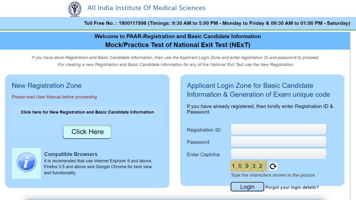Click the Internet Explorer 9 browser recommendation text
Image resolution: width=356 pixels, height=200 pixels.
pos(98,167)
